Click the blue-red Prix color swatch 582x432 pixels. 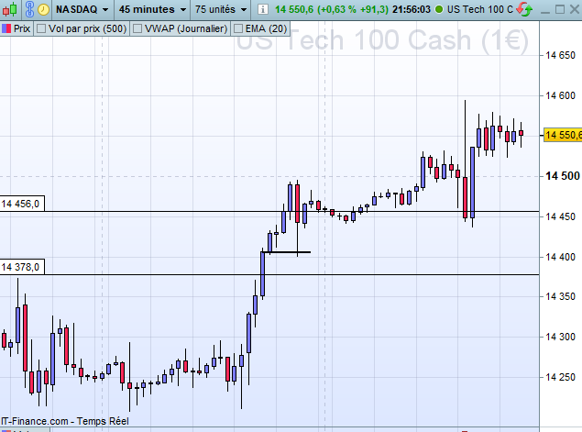[6, 28]
